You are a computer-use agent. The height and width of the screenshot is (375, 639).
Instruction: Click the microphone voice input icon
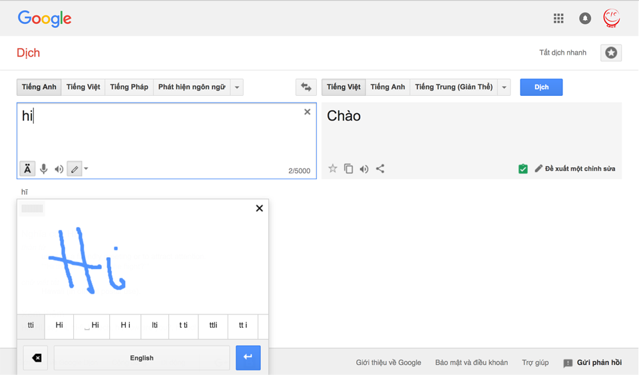click(x=44, y=169)
